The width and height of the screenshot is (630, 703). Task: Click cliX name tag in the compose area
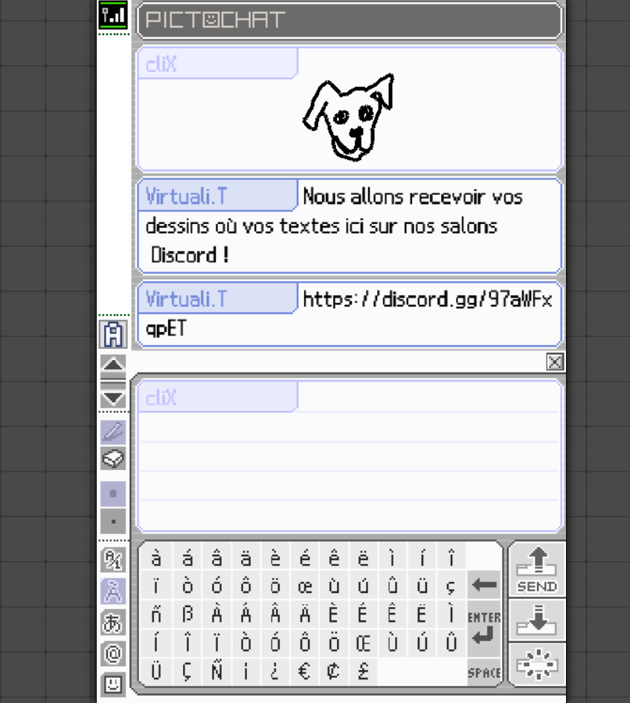click(x=217, y=397)
